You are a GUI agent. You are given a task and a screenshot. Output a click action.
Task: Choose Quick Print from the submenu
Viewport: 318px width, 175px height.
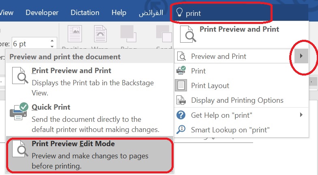click(x=89, y=118)
